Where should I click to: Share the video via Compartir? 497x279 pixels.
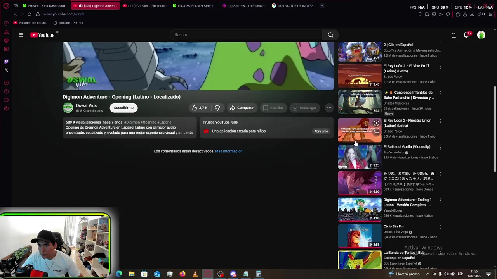point(242,108)
